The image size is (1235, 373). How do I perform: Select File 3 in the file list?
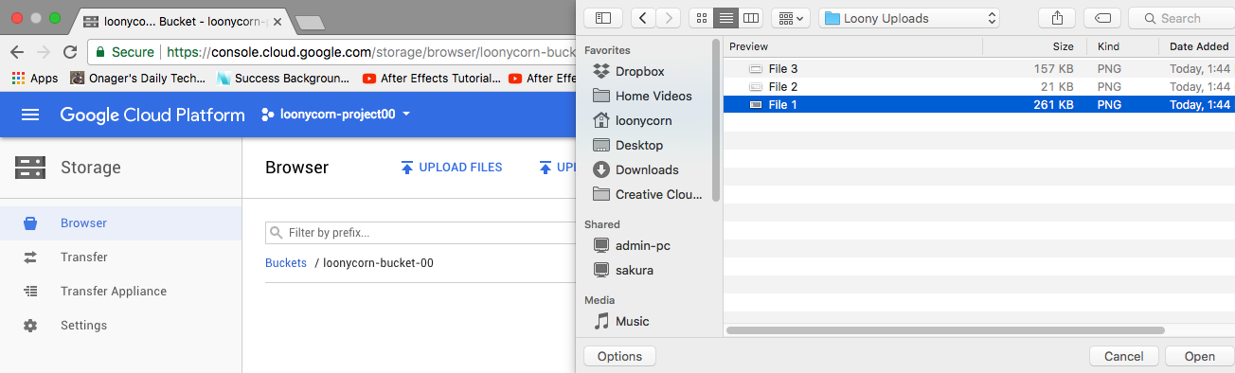(978, 69)
